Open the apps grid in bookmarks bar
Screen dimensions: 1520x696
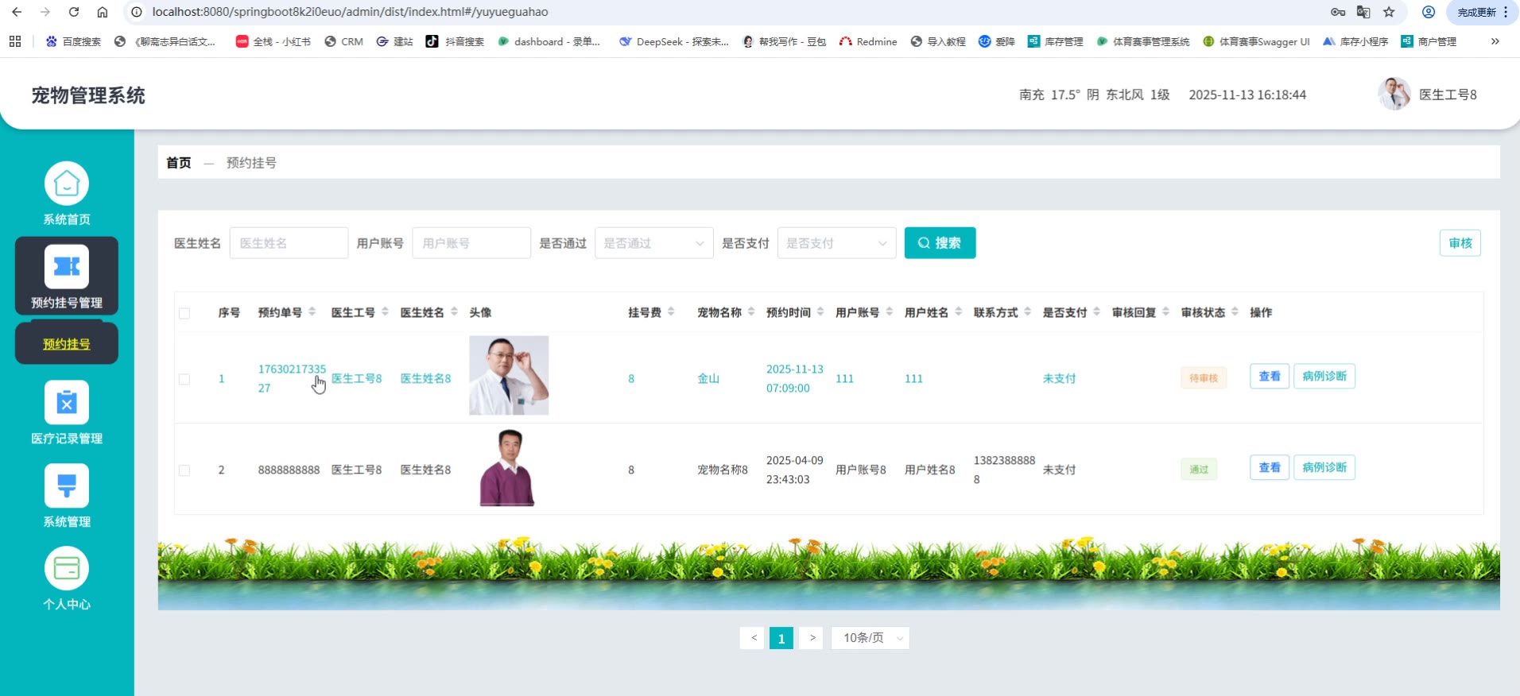click(15, 41)
